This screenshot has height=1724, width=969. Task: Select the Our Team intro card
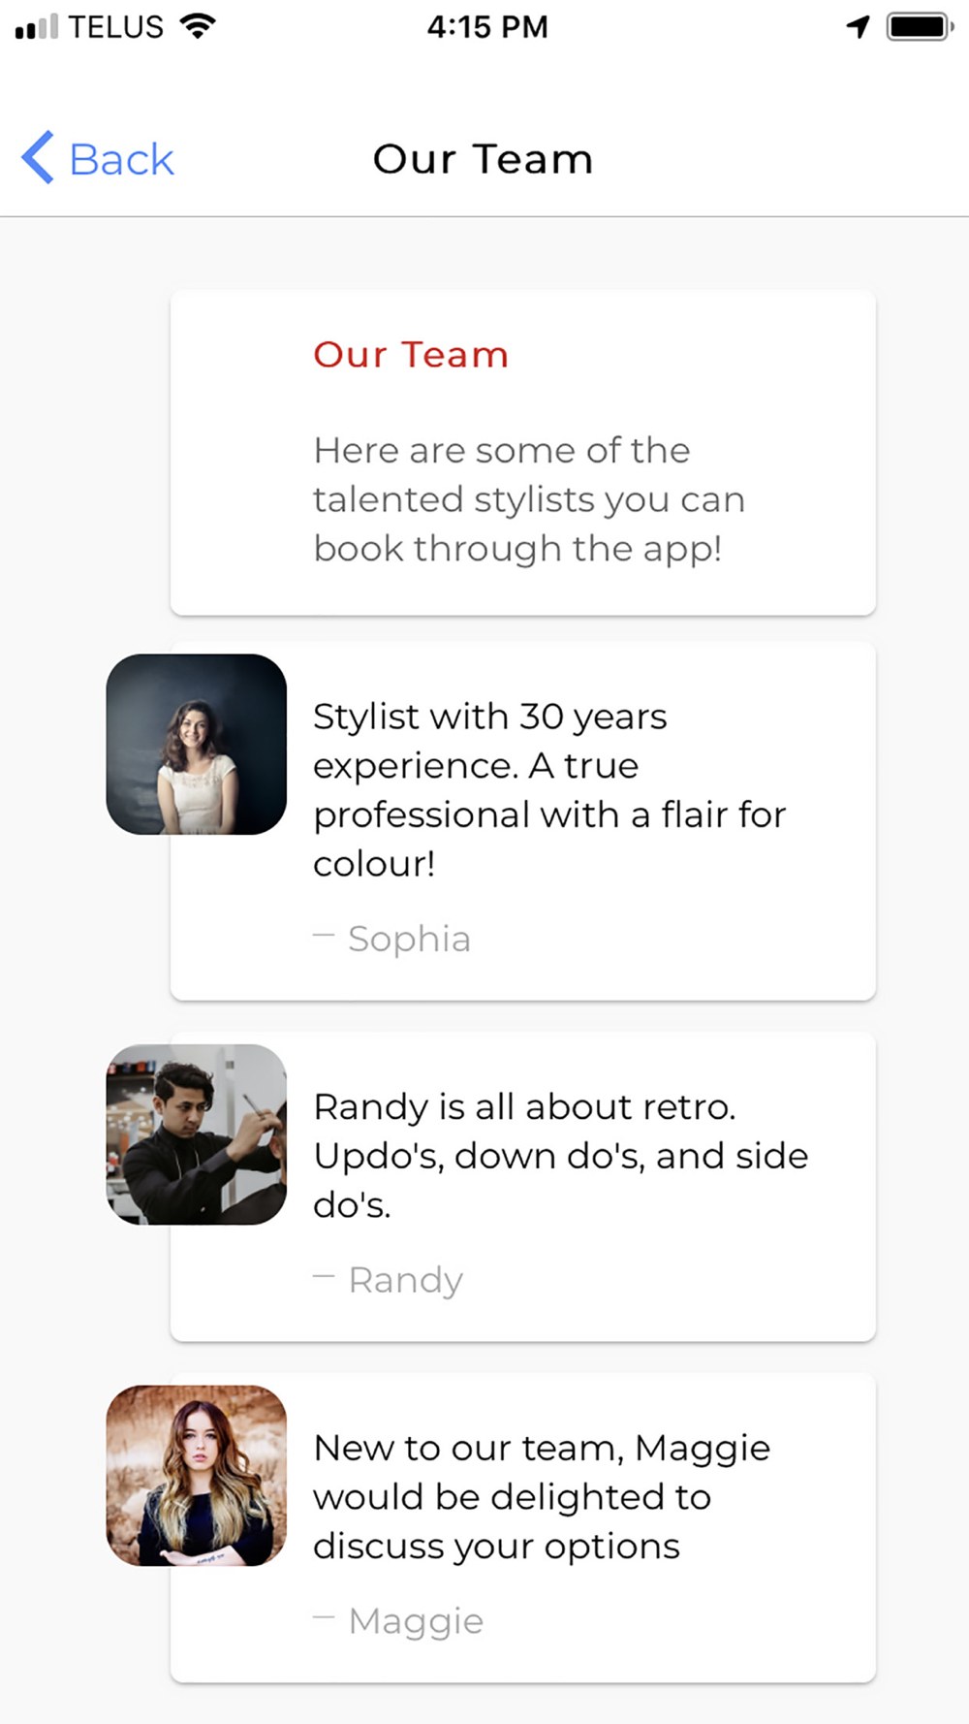coord(523,452)
